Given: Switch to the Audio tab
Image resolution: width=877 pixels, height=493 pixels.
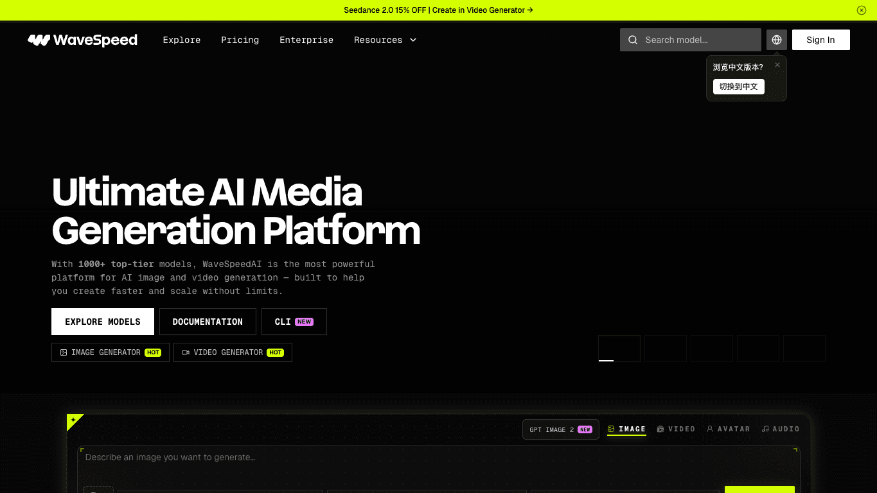Looking at the screenshot, I should (781, 429).
